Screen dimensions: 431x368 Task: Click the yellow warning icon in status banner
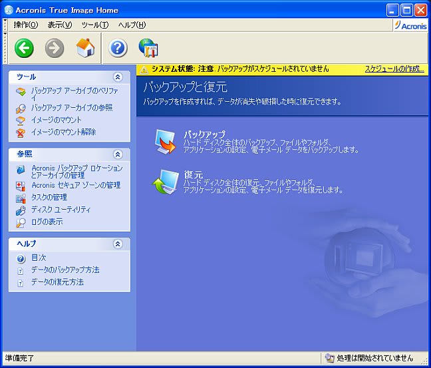click(143, 69)
